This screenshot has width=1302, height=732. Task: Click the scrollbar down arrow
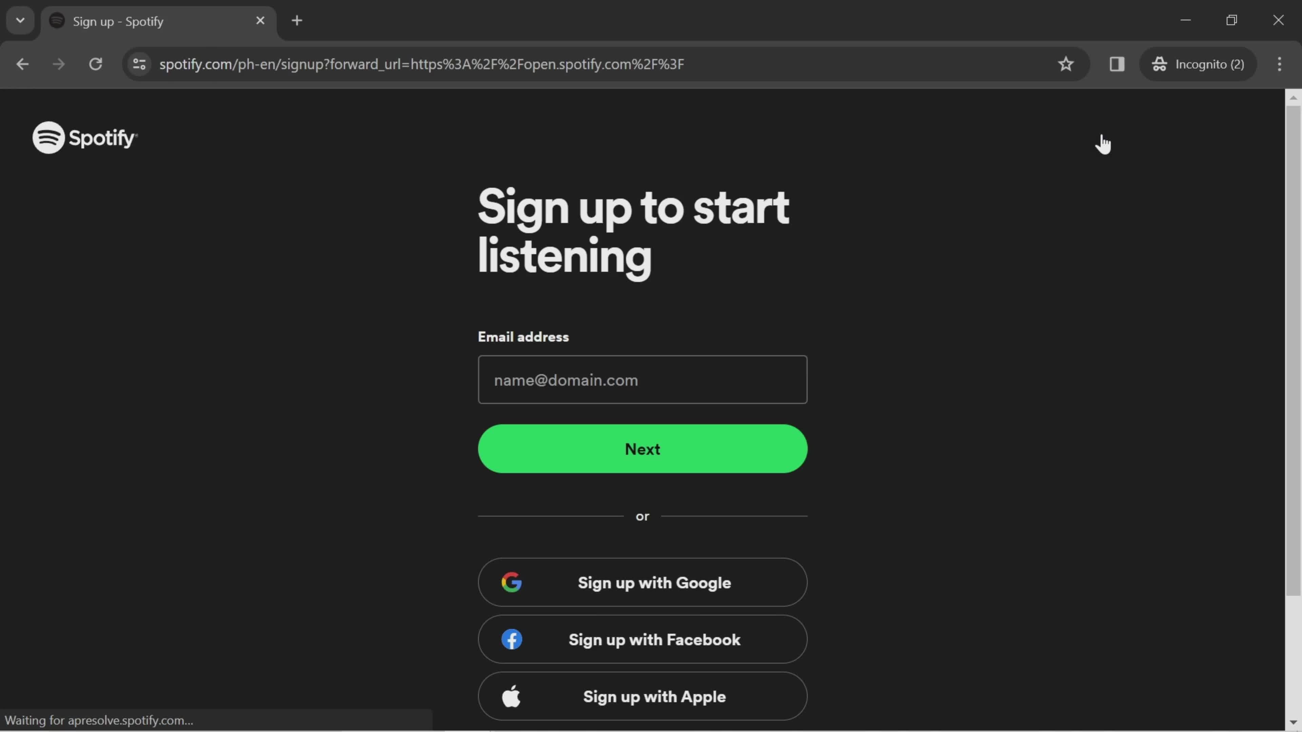click(x=1293, y=723)
